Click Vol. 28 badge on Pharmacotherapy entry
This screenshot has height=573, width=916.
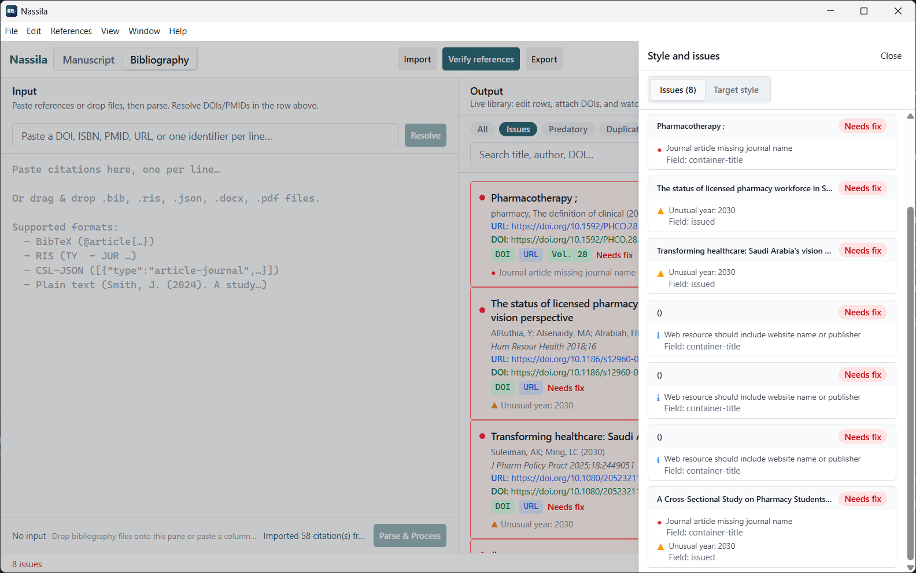click(569, 254)
